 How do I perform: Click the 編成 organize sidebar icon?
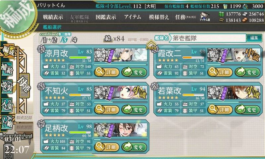pos(8,51)
